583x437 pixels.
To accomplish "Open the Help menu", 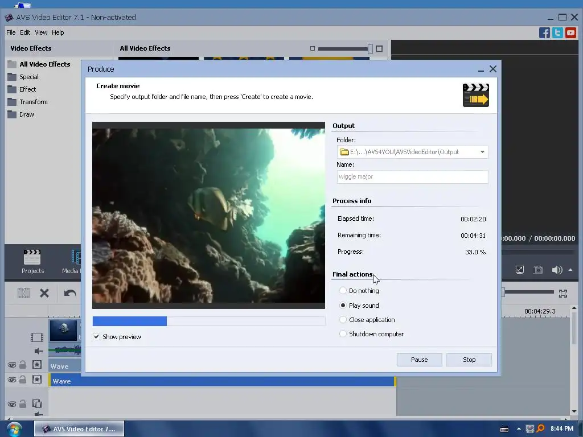I will click(58, 32).
